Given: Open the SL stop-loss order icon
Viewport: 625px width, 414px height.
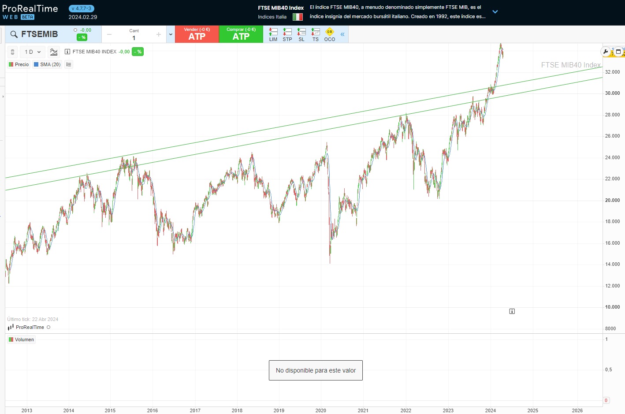Looking at the screenshot, I should click(301, 34).
